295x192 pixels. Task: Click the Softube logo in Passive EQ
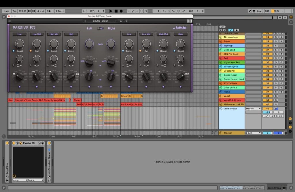[x=179, y=28]
